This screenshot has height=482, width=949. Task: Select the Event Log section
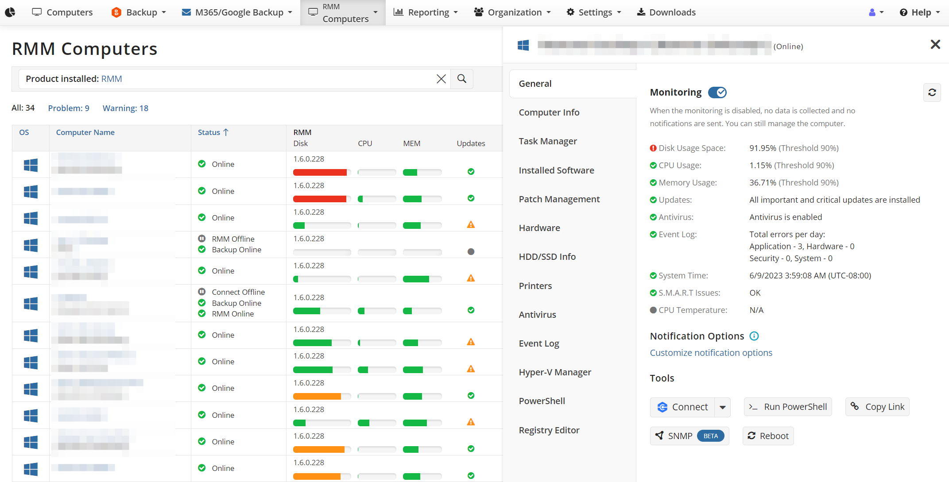pyautogui.click(x=539, y=343)
